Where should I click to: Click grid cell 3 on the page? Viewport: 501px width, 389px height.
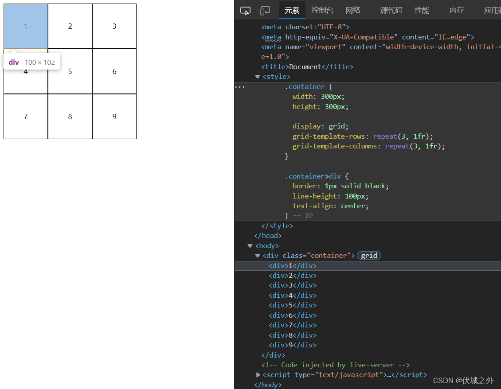point(114,26)
